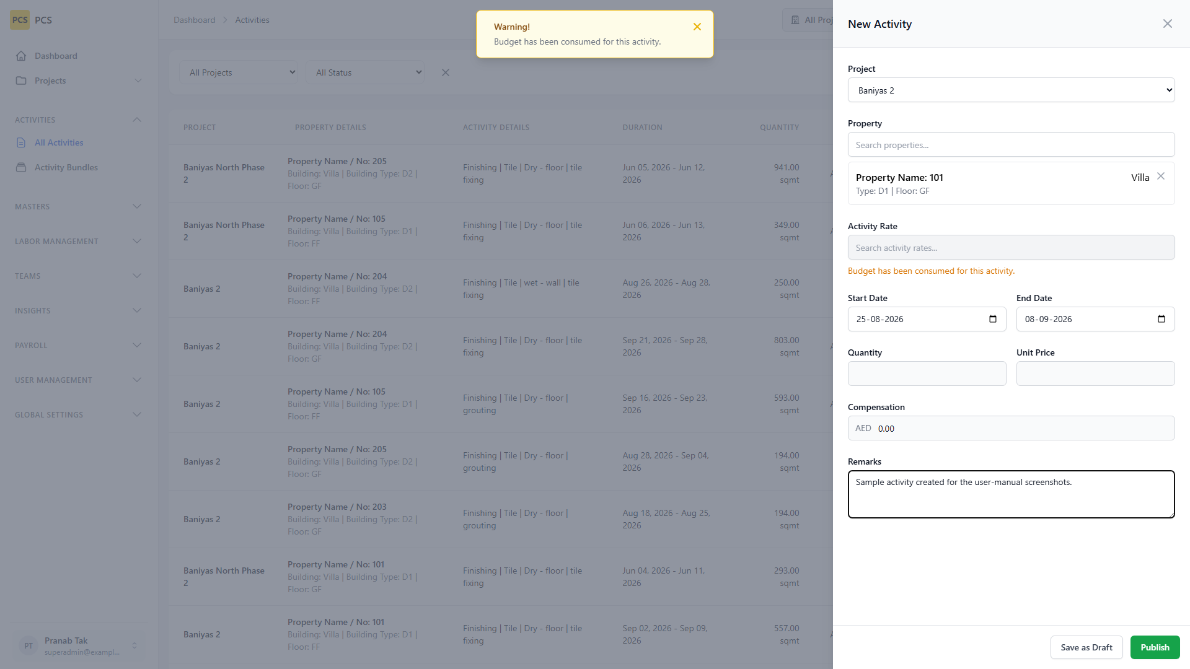Open the user account switcher arrows
The height and width of the screenshot is (669, 1190).
coord(134,645)
